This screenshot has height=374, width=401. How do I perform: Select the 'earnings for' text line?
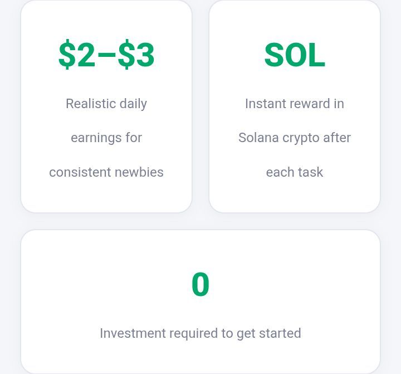(106, 138)
